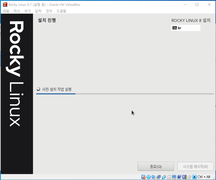Click the hard disk activity icon in status bar
Image resolution: width=216 pixels, height=180 pixels.
tap(143, 177)
